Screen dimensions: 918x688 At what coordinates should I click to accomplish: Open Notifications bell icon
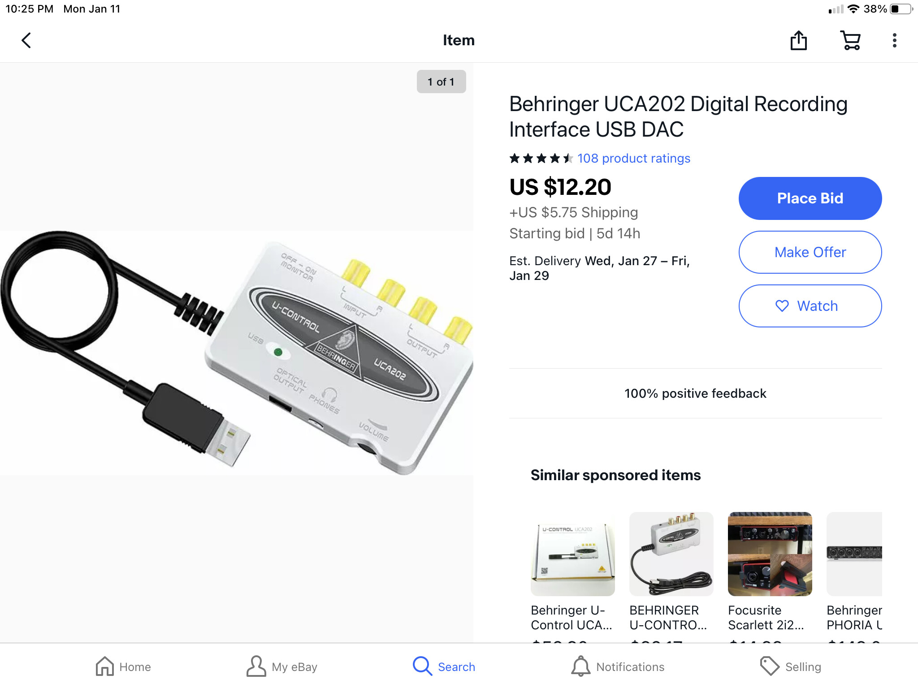tap(580, 666)
